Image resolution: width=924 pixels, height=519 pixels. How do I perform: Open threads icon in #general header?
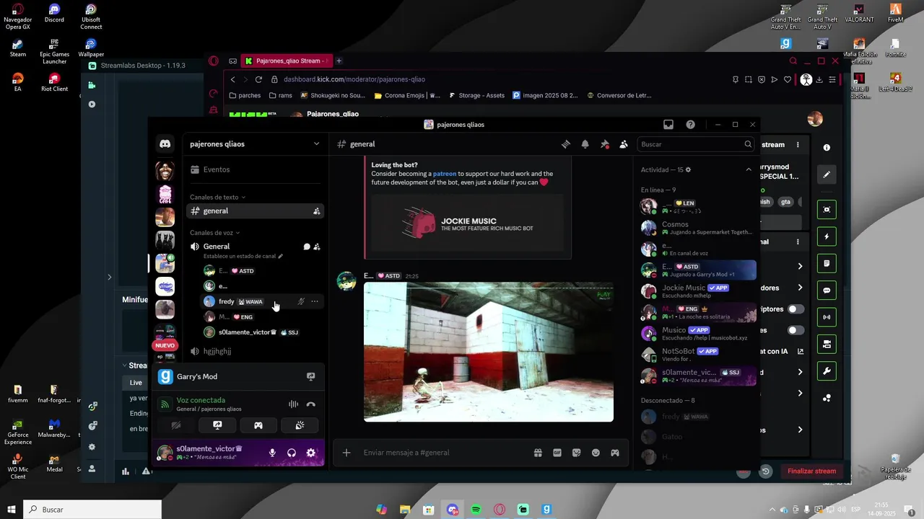click(x=566, y=144)
